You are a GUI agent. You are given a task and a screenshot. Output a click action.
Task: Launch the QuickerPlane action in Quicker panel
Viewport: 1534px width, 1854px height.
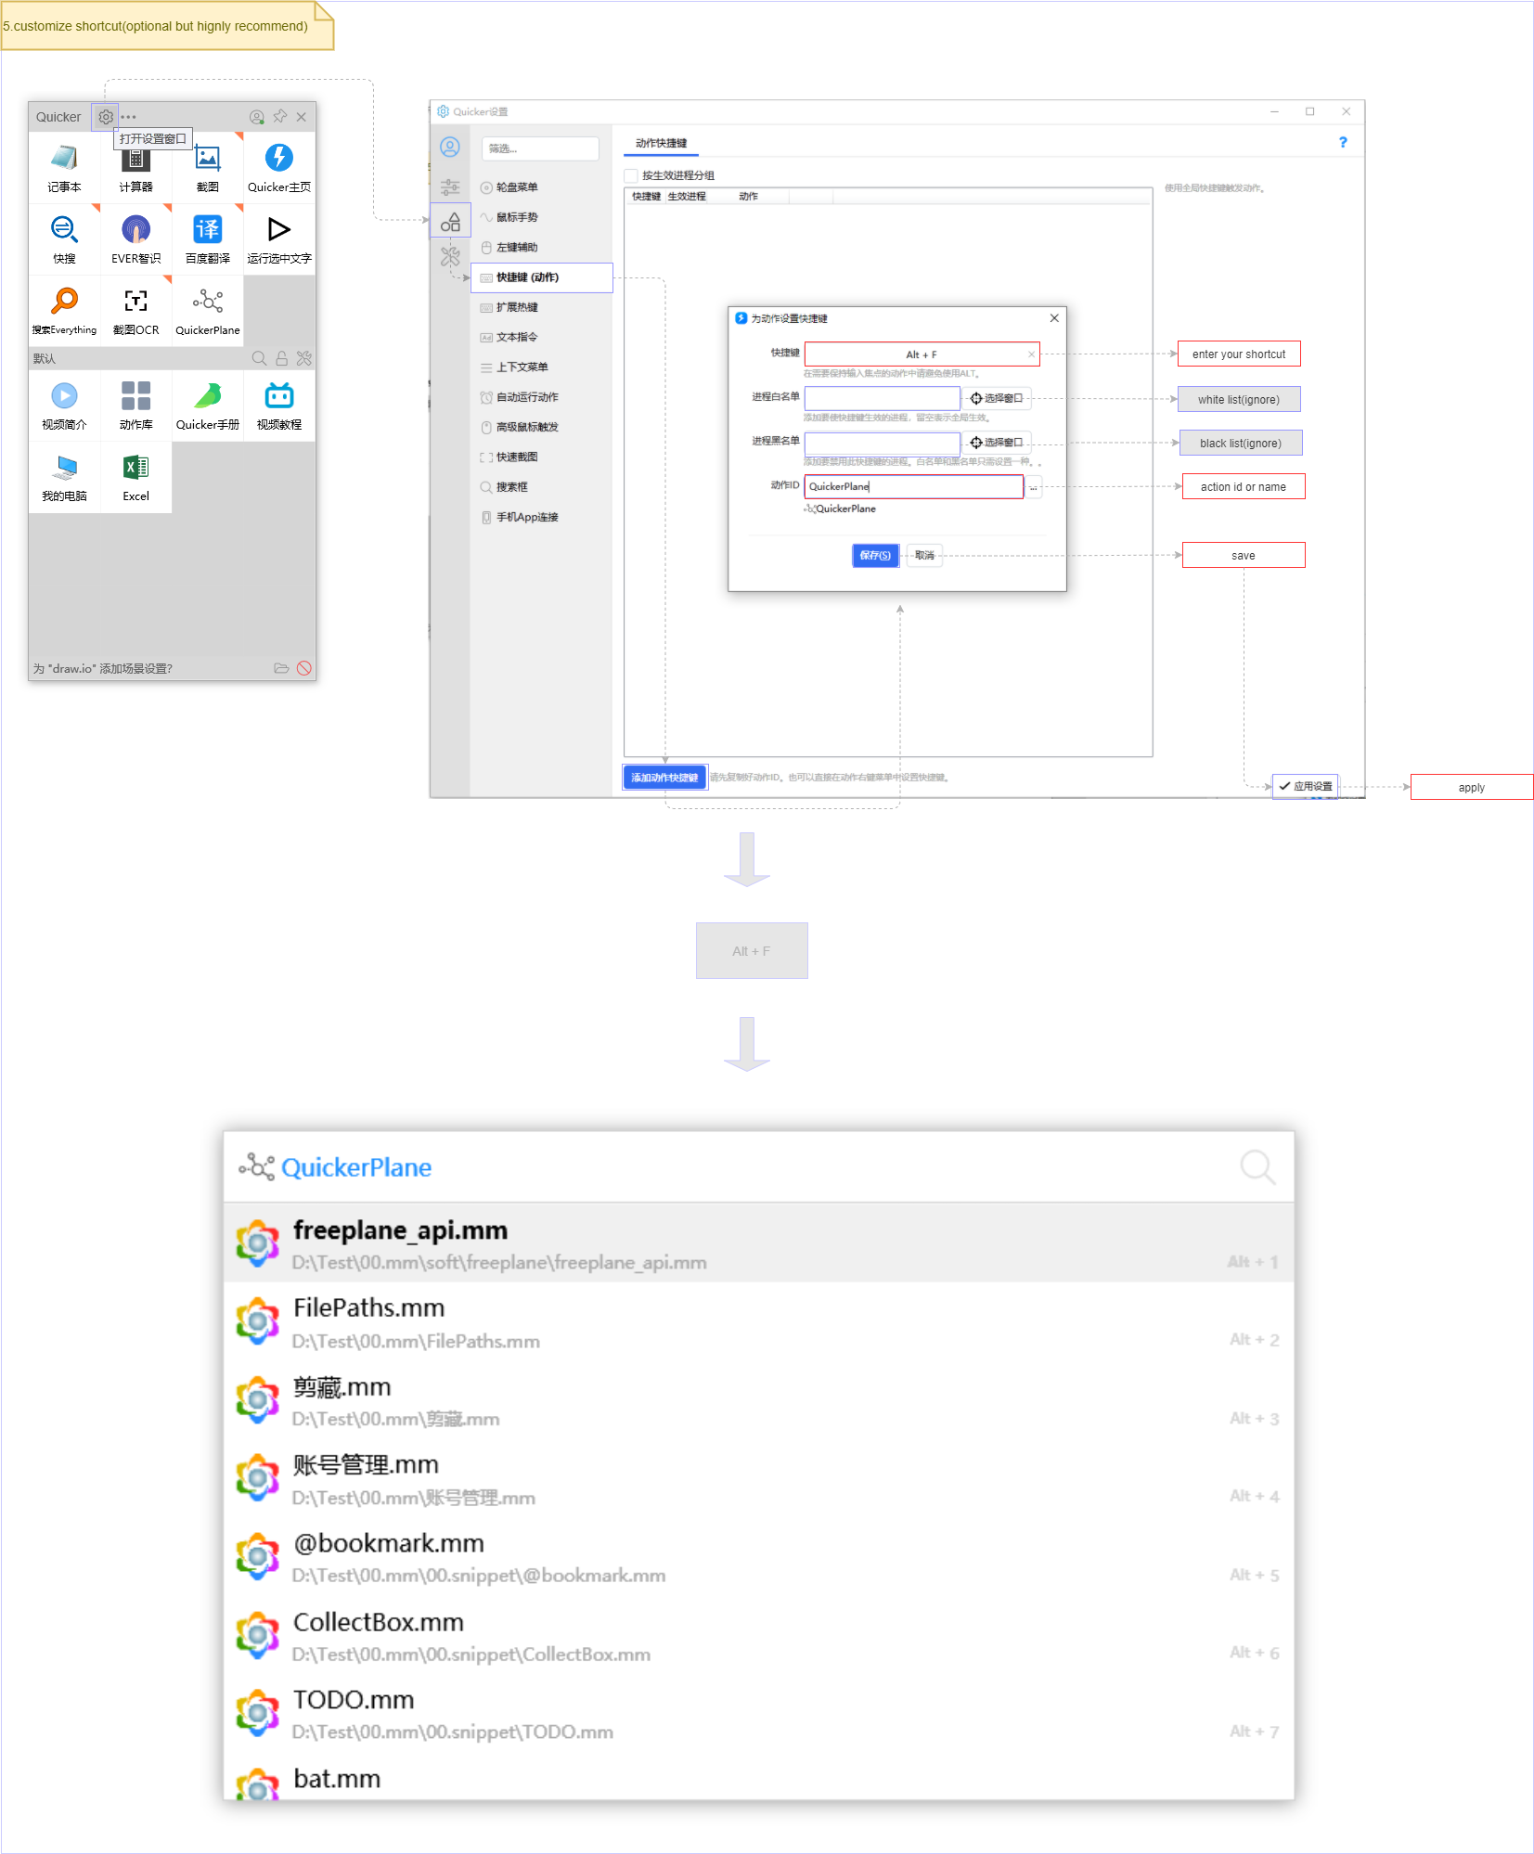[x=208, y=311]
